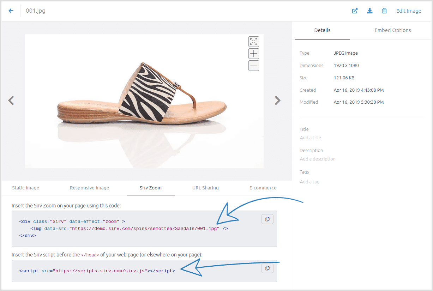433x291 pixels.
Task: Open image in new window icon
Action: point(355,11)
